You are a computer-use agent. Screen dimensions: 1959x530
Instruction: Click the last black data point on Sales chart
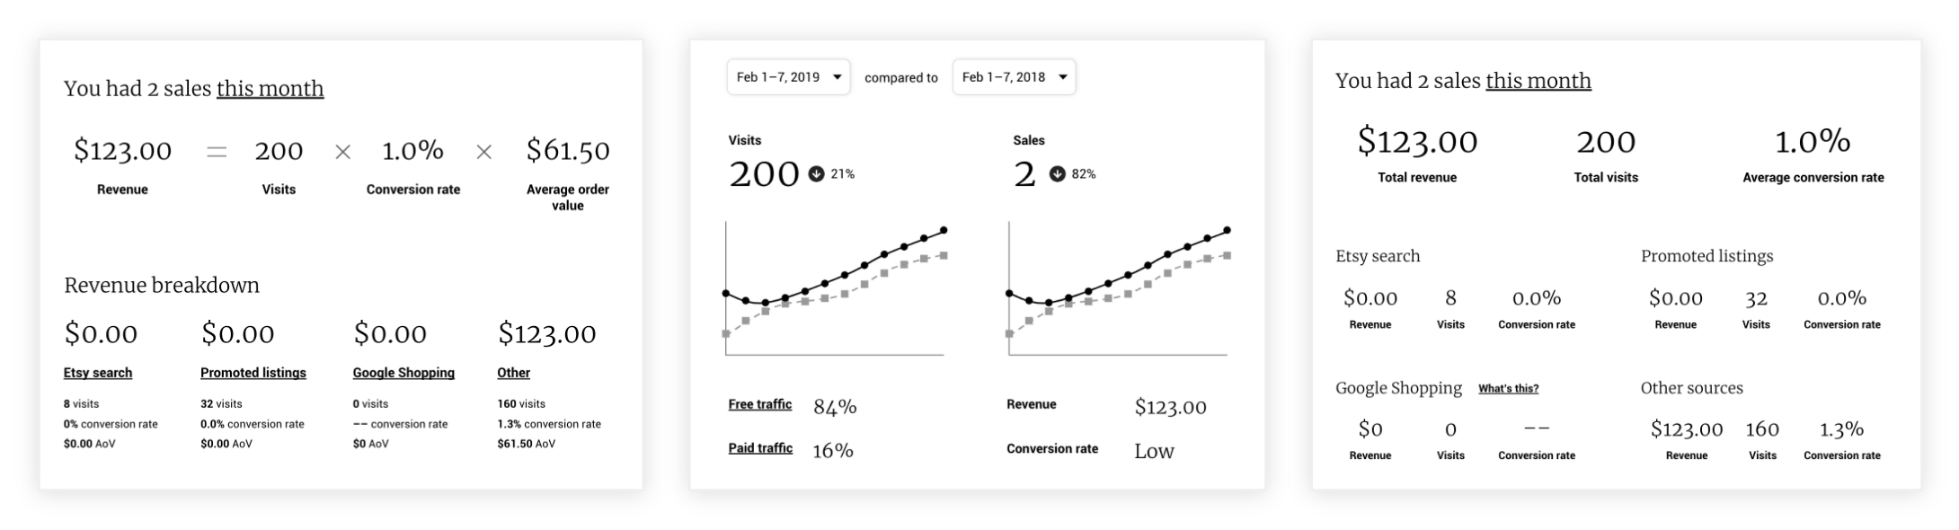tap(1227, 231)
